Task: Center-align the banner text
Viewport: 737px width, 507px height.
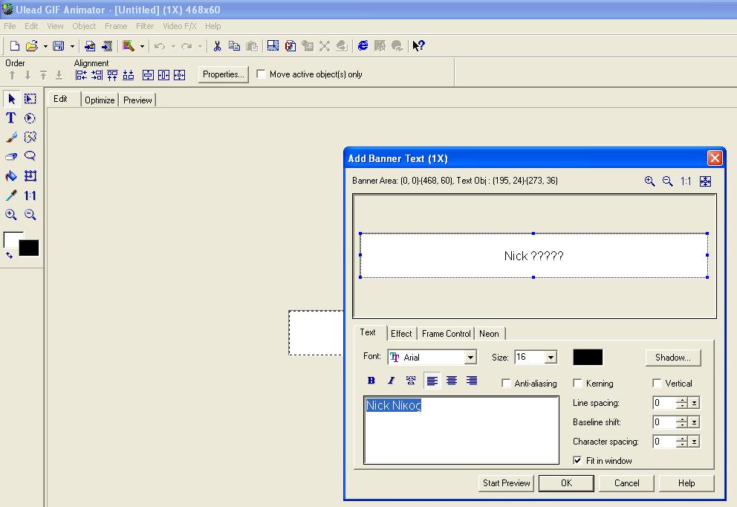Action: click(452, 381)
